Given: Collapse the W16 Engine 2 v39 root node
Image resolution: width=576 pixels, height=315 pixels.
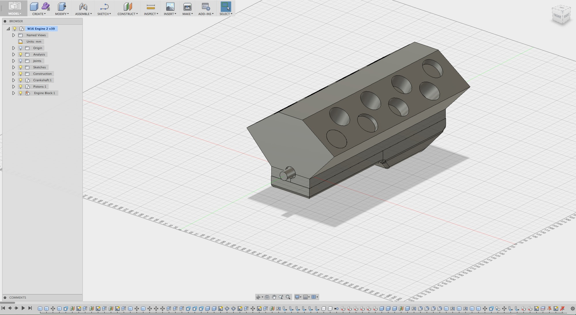Looking at the screenshot, I should point(8,29).
